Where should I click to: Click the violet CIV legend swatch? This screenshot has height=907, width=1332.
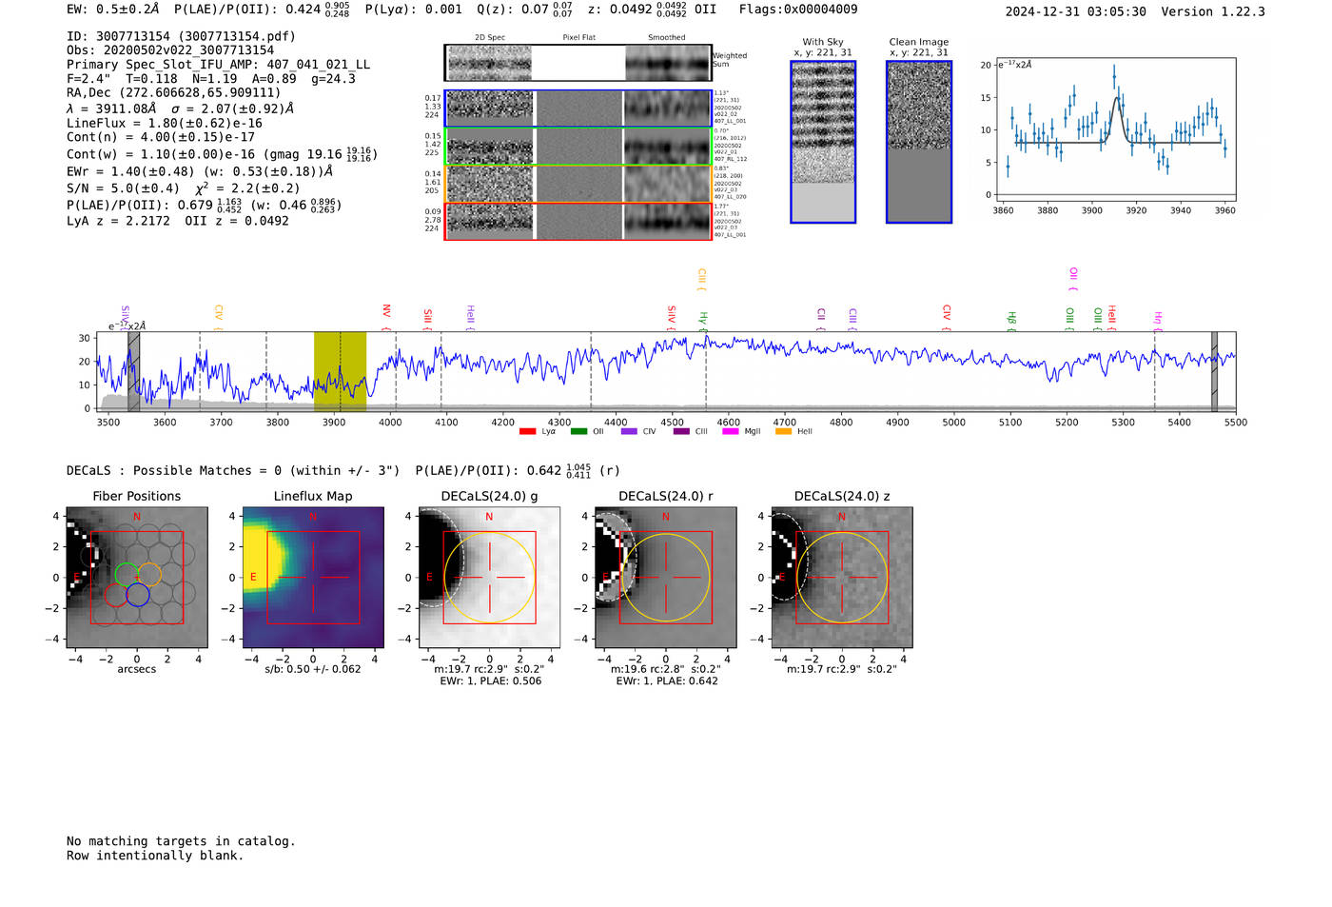point(629,432)
